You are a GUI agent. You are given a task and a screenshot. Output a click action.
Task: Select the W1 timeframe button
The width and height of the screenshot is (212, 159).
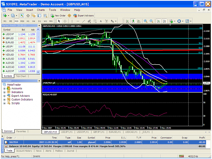45,21
